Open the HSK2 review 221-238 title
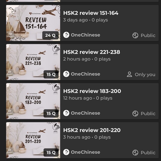 pyautogui.click(x=92, y=52)
